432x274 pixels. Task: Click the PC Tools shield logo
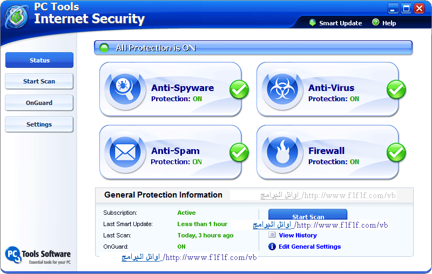pyautogui.click(x=17, y=16)
